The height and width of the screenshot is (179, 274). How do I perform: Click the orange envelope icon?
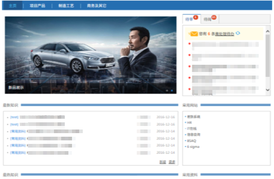(x=194, y=34)
